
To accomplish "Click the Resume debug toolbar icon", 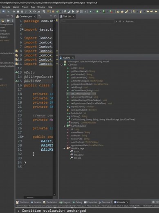I will [14, 11].
